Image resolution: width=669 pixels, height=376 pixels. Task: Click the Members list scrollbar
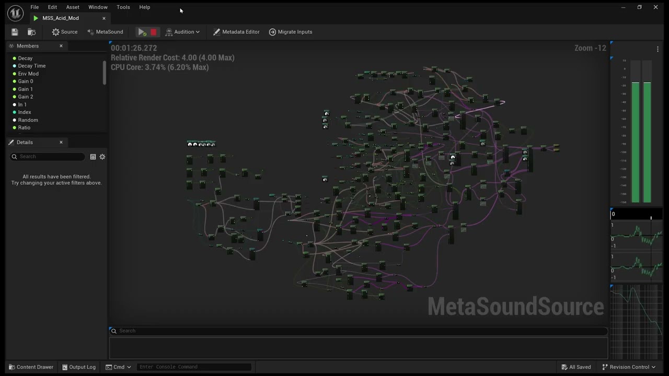pyautogui.click(x=105, y=73)
